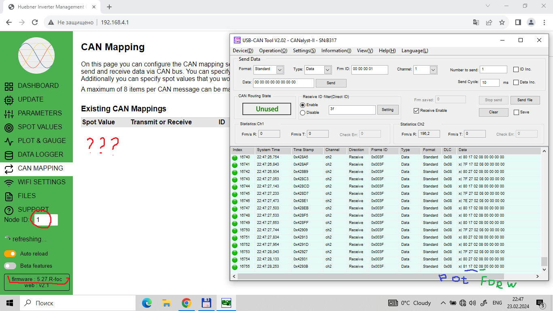
Task: Click the Send button
Action: point(331,83)
